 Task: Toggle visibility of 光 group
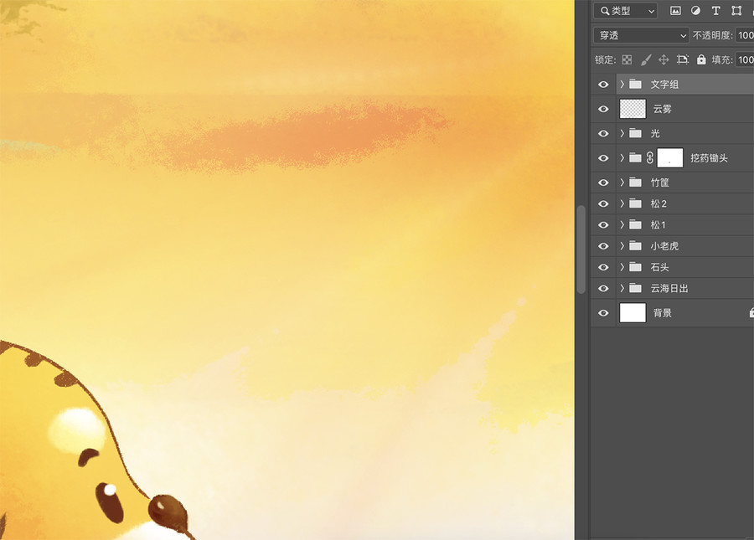[x=603, y=134]
